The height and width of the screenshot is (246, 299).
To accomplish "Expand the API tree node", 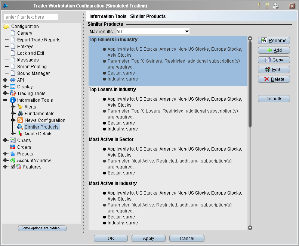I will [x=6, y=80].
